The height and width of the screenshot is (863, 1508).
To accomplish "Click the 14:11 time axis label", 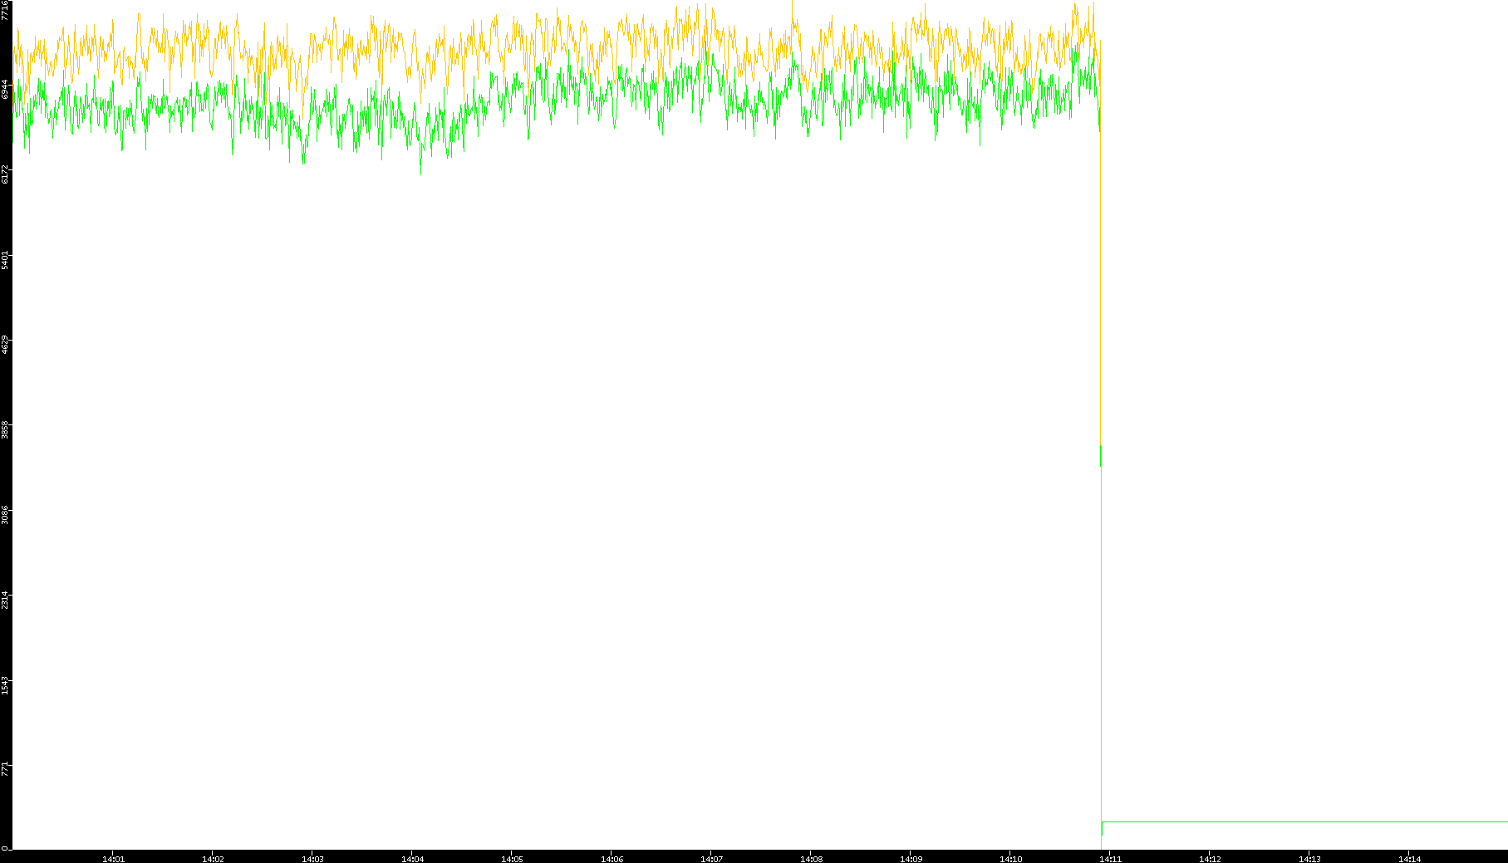I will [x=1110, y=859].
